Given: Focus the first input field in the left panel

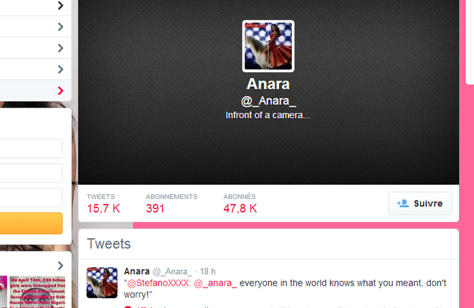Looking at the screenshot, I should tap(31, 148).
